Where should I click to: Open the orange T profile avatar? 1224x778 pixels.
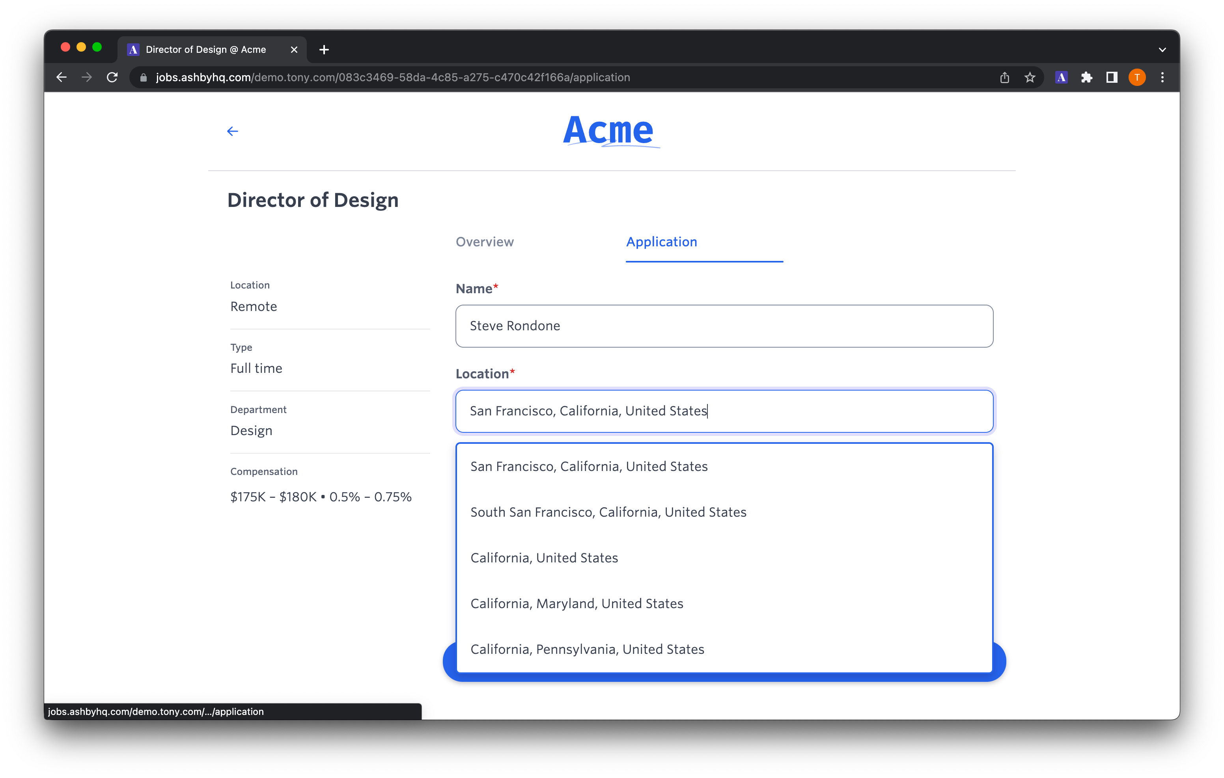[x=1137, y=77]
